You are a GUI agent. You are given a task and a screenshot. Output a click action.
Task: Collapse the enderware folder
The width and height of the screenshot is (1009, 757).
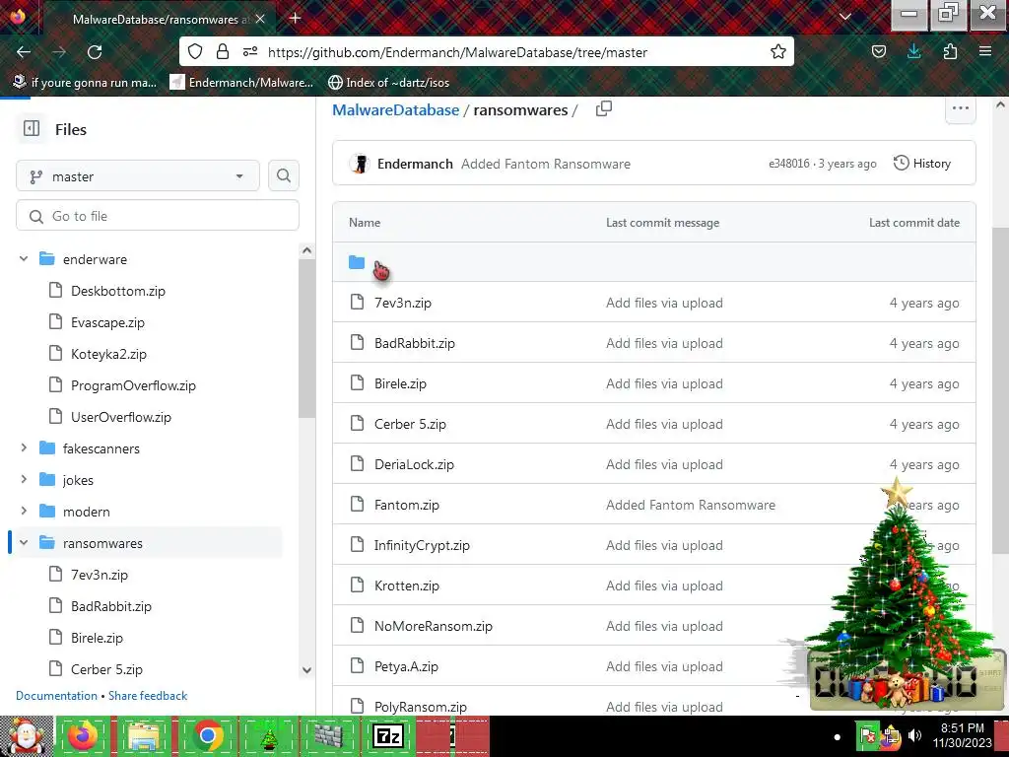pos(24,259)
